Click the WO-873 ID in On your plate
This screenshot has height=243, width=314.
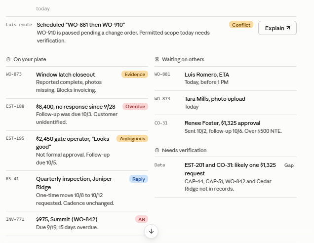[14, 74]
